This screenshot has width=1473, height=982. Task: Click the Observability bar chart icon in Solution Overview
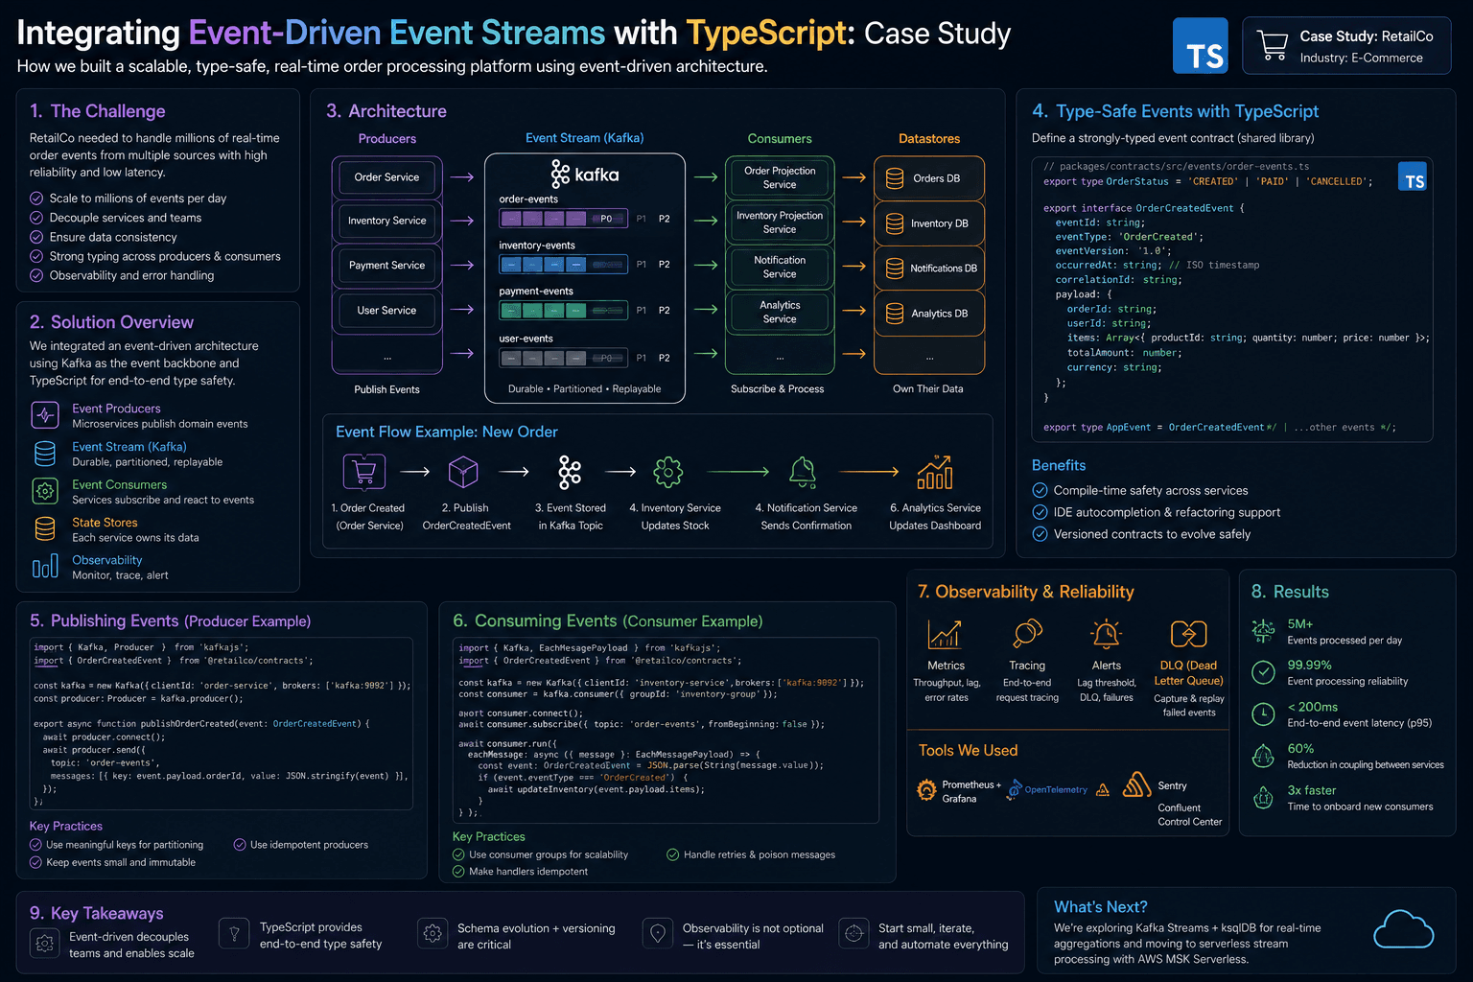(45, 567)
